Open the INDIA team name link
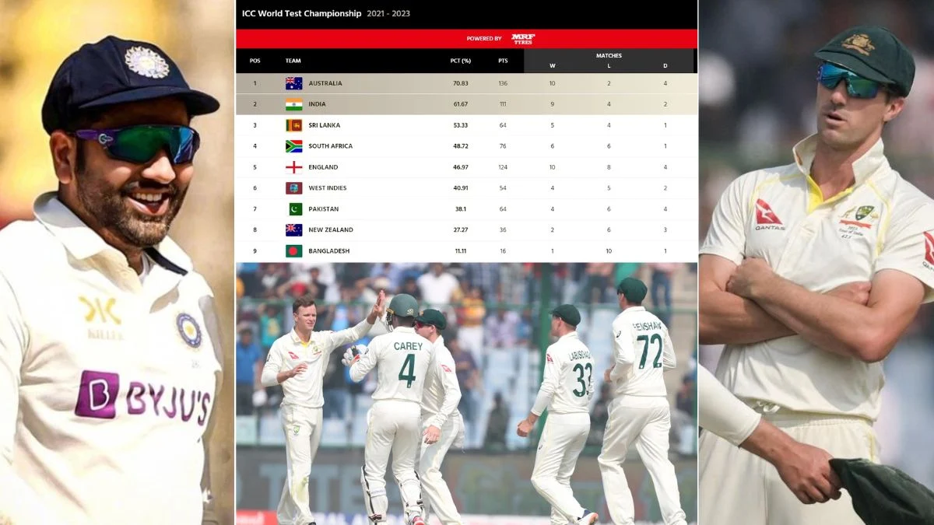This screenshot has height=525, width=934. 317,104
